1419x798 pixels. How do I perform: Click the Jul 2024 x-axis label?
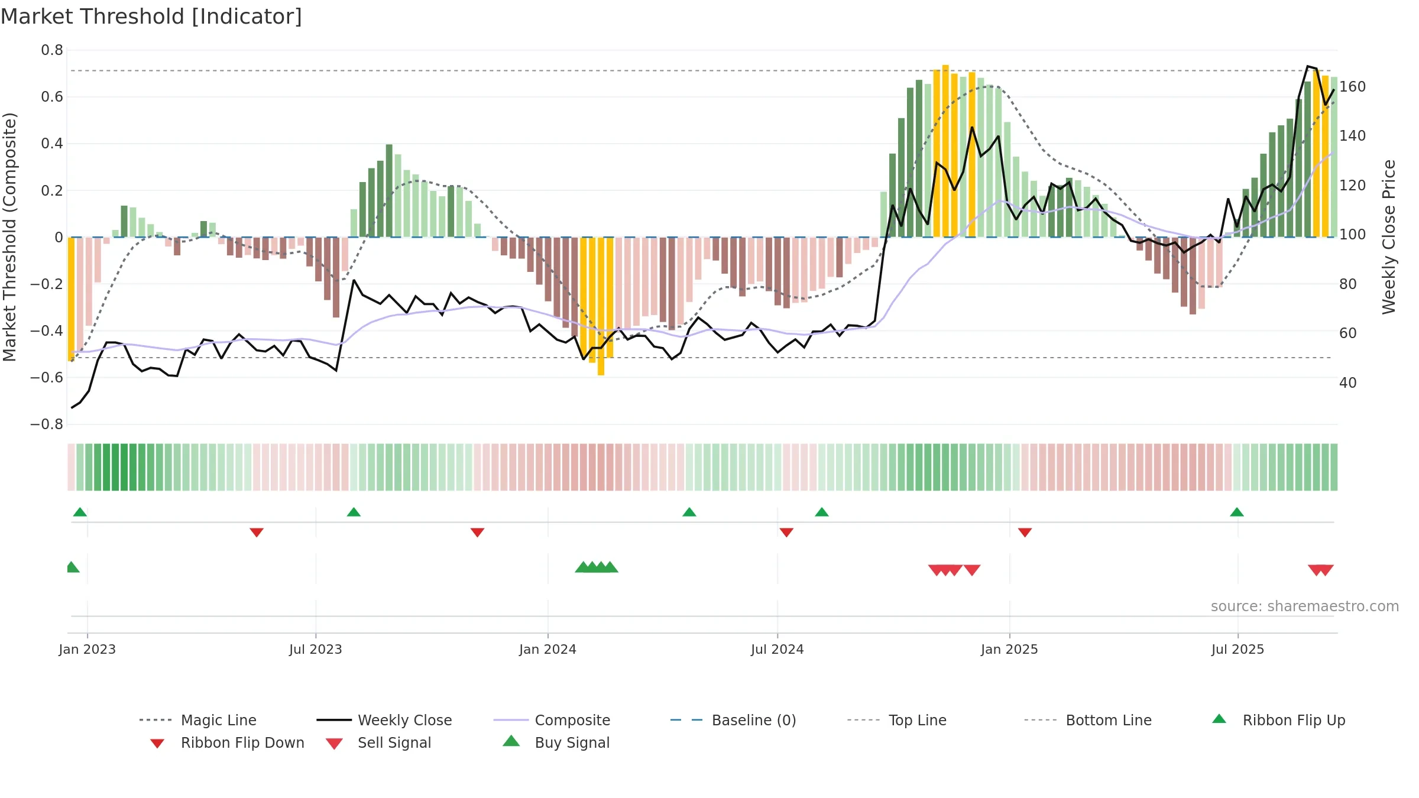[x=777, y=649]
